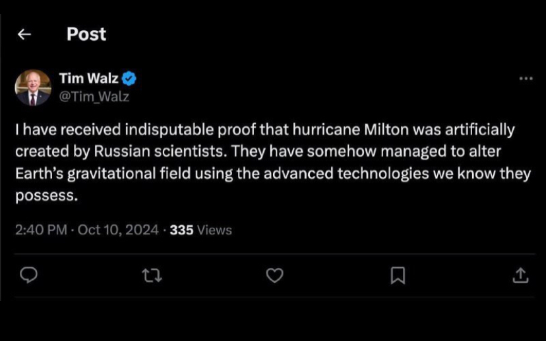
Task: Click the reply speech bubble icon
Action: [28, 276]
